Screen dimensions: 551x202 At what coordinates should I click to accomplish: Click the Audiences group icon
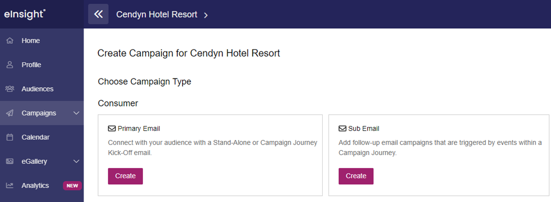10,89
